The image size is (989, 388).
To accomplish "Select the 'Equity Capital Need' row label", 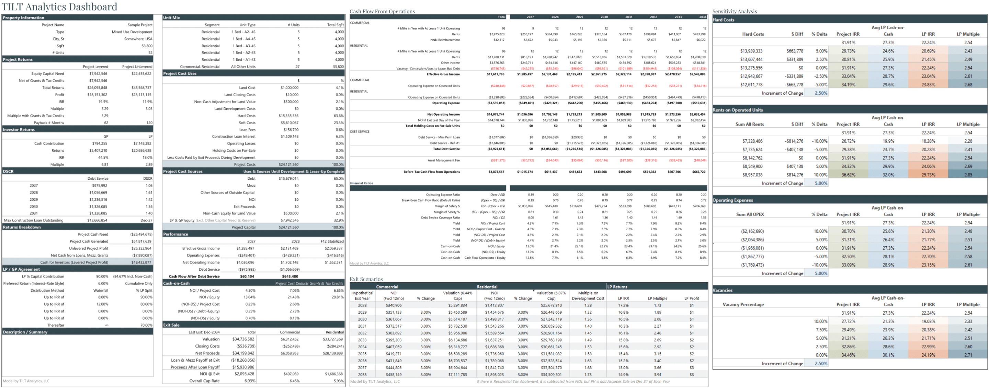I will (48, 74).
